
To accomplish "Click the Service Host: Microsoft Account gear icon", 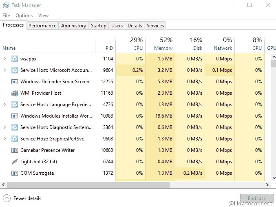I will point(14,70).
